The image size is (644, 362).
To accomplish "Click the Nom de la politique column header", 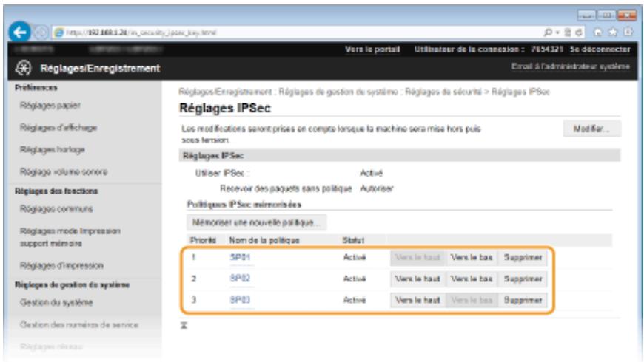I will point(264,240).
